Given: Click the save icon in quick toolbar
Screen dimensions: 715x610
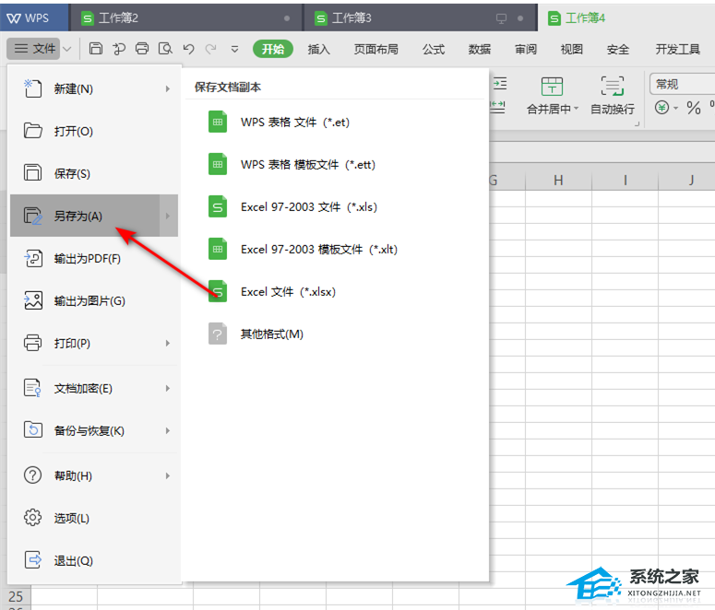Looking at the screenshot, I should tap(96, 48).
